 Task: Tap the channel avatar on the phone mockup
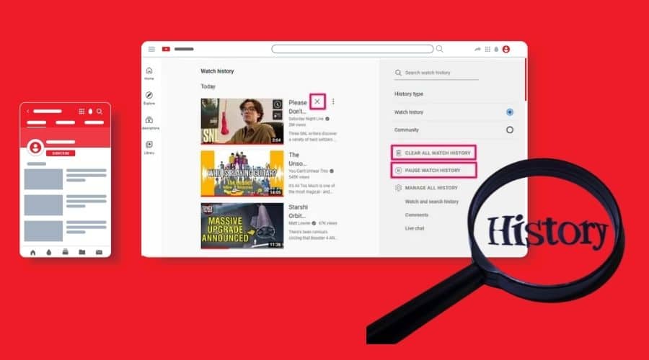pyautogui.click(x=35, y=147)
